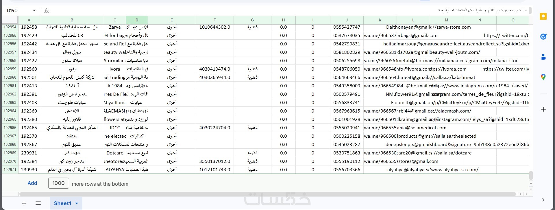
Task: Click the www.alyahya-sa.com link cell
Action: pyautogui.click(x=447, y=170)
